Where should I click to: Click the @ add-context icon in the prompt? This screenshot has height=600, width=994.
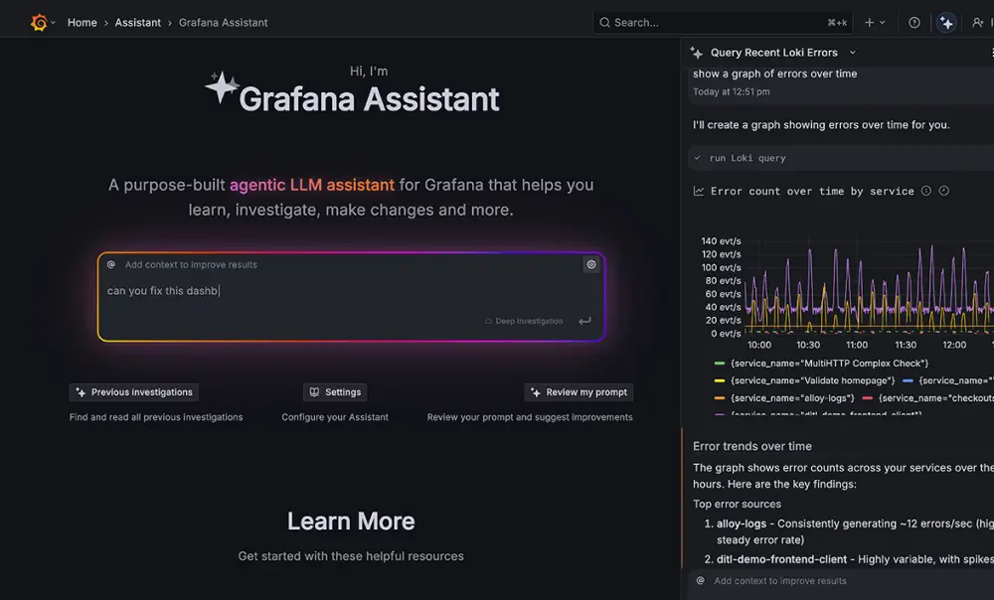tap(112, 264)
